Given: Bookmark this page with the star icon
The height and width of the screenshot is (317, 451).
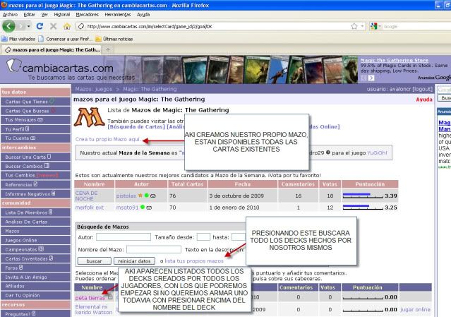Looking at the screenshot, I should click(354, 26).
